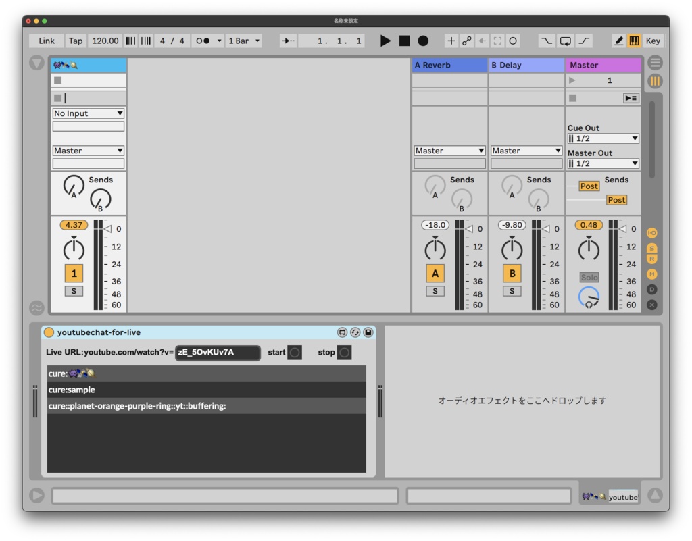Viewport: 692px width, 541px height.
Task: Click track 1 pan knob
Action: 74,249
